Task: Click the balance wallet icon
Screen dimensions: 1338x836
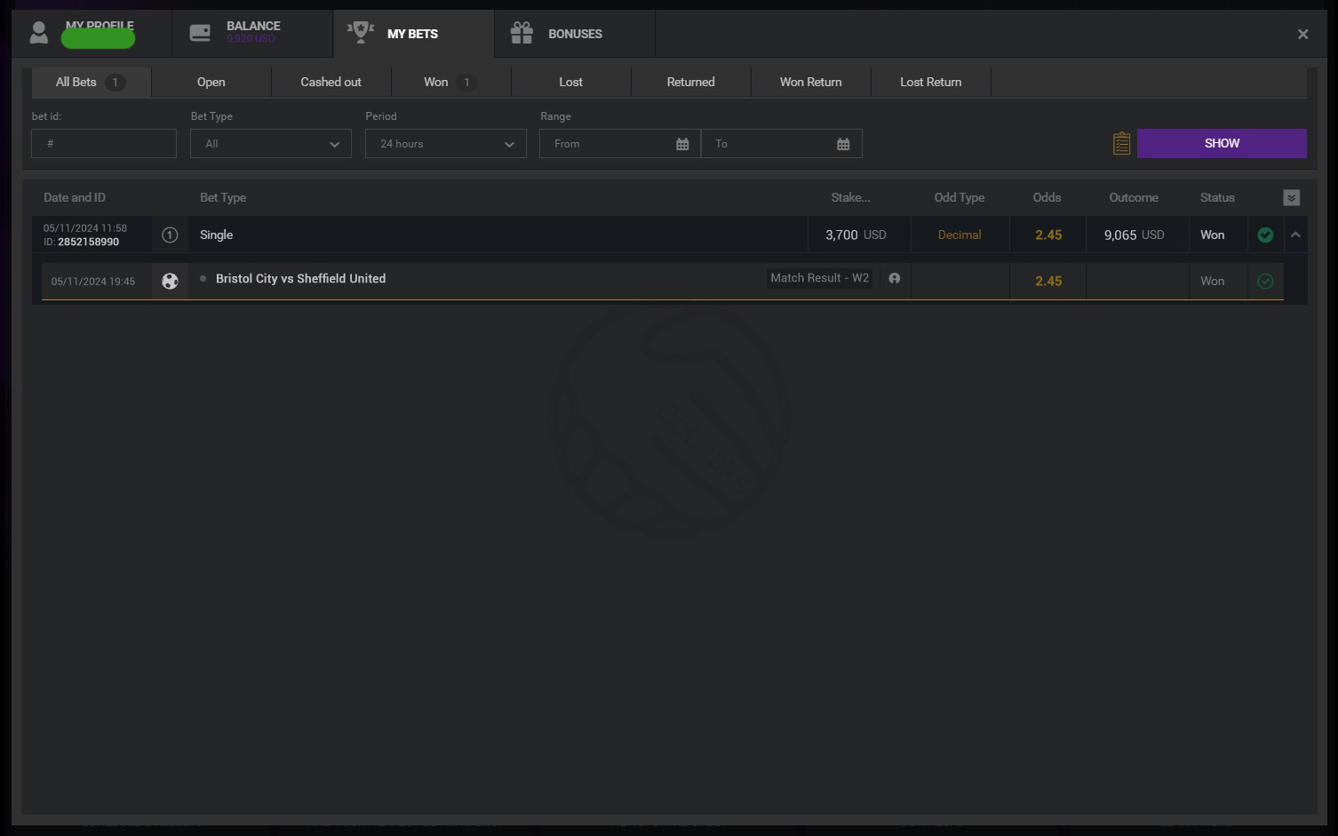Action: [x=200, y=33]
